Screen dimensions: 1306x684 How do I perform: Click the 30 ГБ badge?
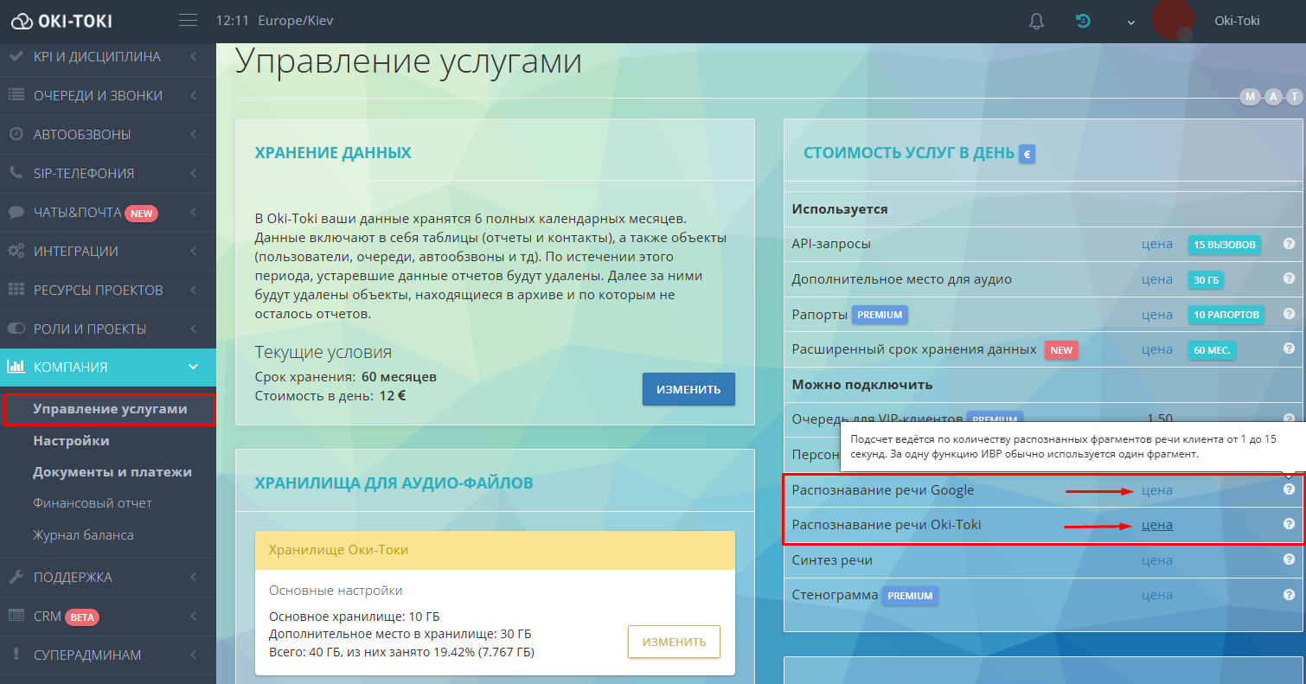tap(1206, 280)
